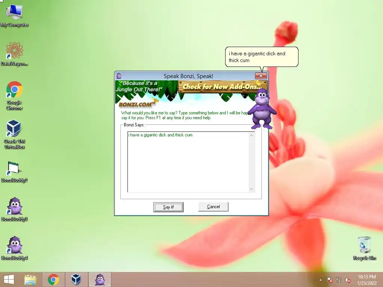
Task: Click the purple Bonzi gorilla character
Action: pyautogui.click(x=261, y=108)
